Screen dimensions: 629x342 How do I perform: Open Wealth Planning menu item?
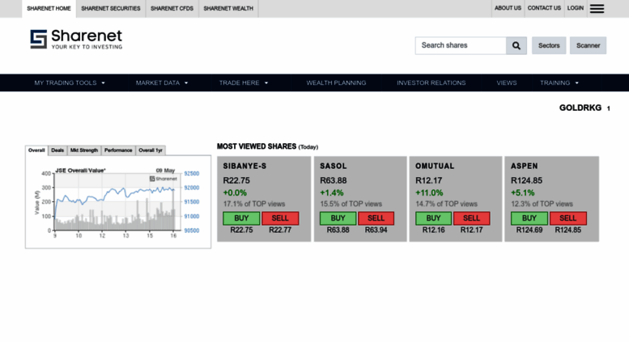(336, 83)
